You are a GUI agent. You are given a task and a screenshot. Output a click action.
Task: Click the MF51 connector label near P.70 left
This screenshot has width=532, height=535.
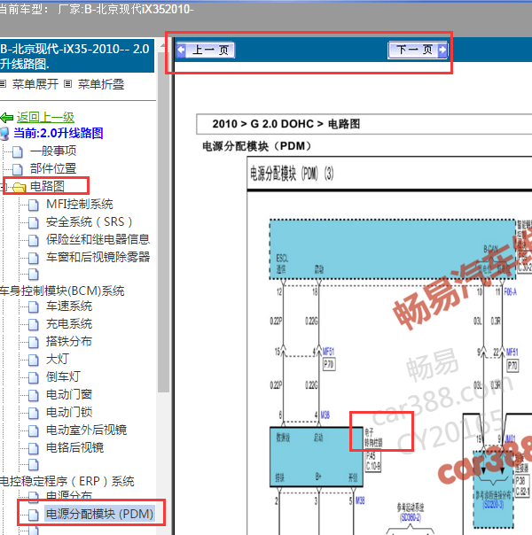[x=328, y=352]
